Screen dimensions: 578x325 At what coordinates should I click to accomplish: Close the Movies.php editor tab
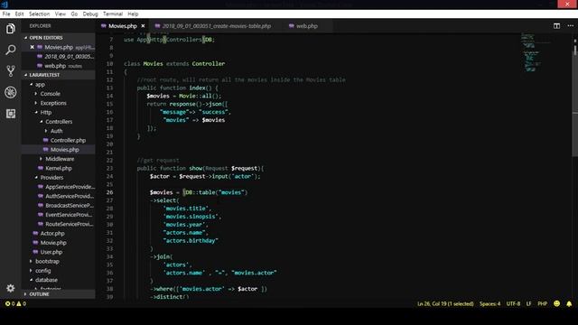(143, 26)
